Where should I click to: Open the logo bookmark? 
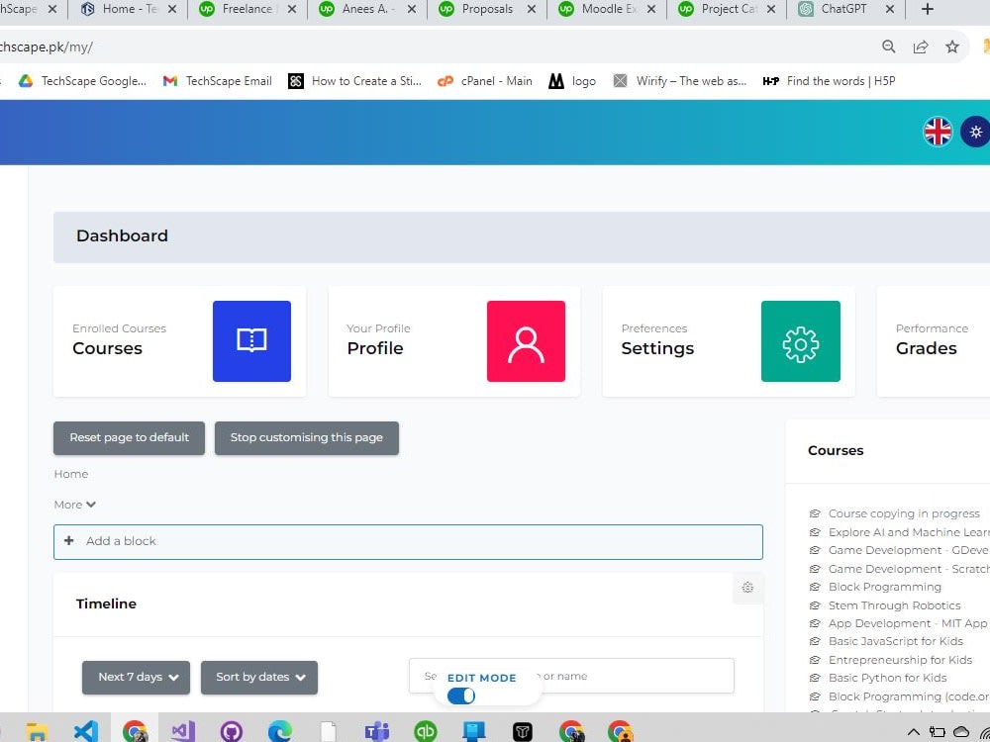pos(572,81)
